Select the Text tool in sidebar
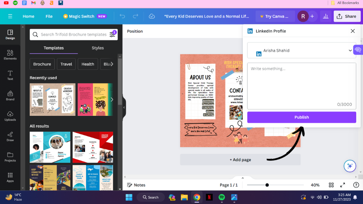363x204 pixels. point(10,75)
